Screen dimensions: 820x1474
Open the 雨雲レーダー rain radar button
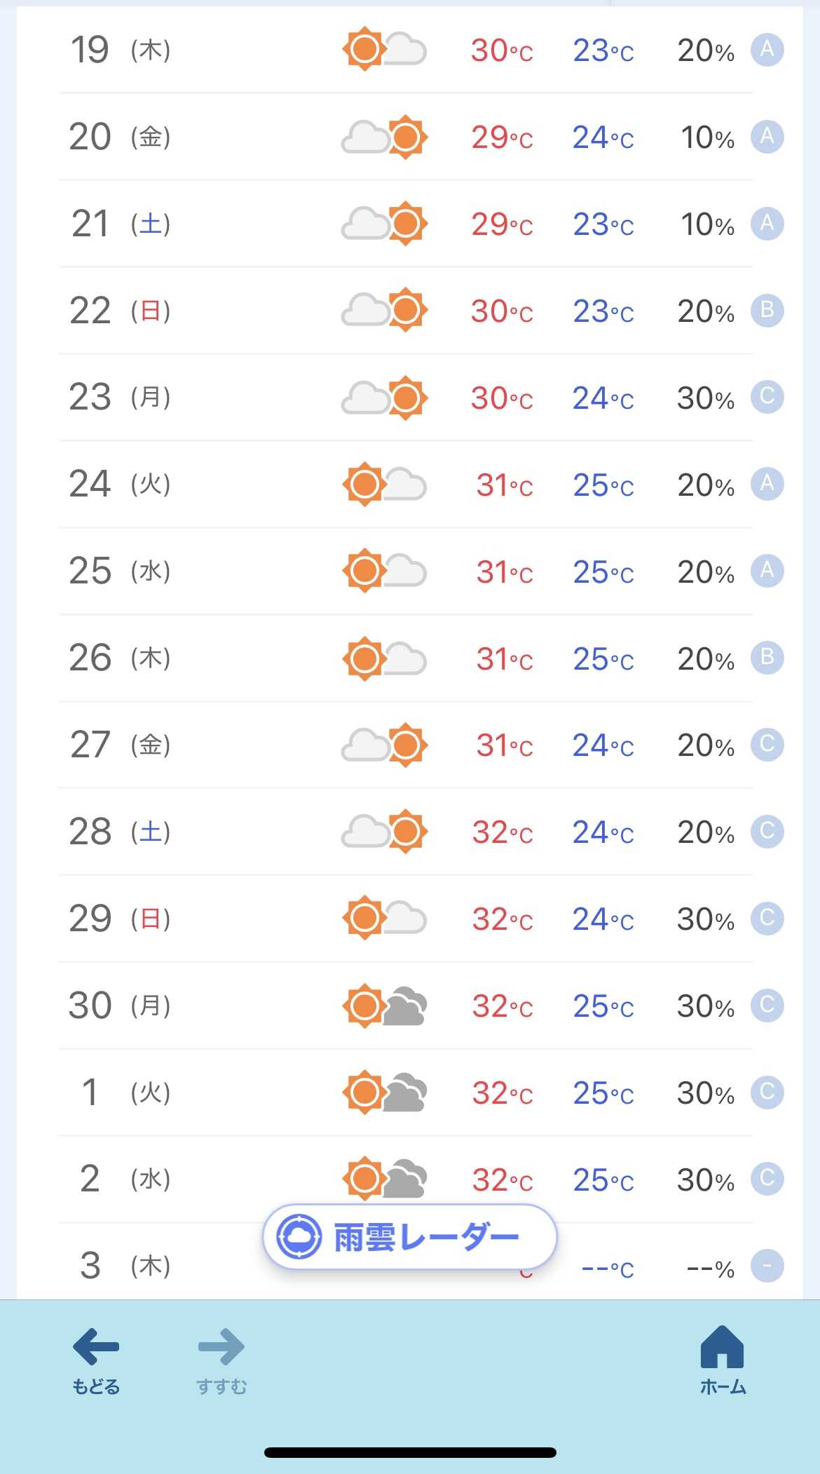(409, 1237)
